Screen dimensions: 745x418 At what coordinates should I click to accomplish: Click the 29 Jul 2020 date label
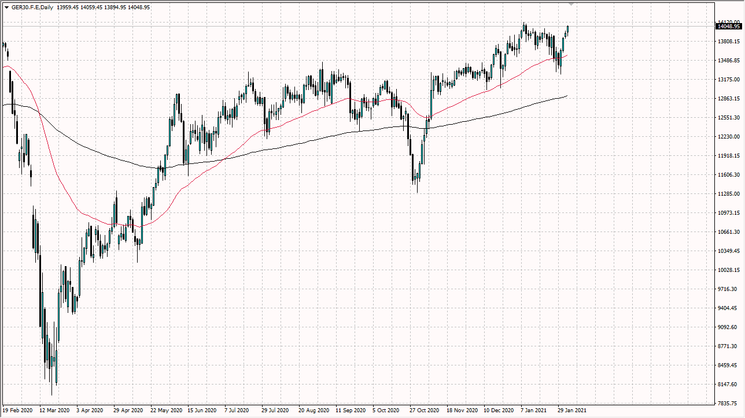point(275,411)
